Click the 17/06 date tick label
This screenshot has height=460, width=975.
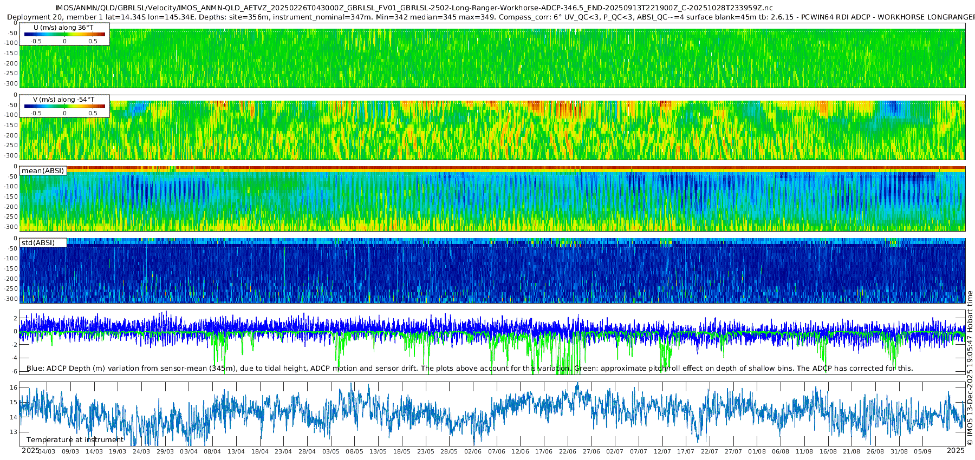(x=544, y=451)
